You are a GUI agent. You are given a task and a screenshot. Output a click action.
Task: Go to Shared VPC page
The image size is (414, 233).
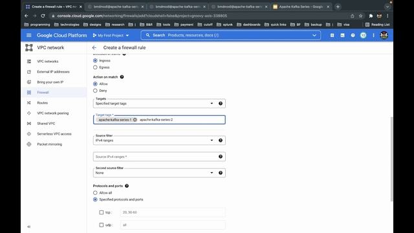click(46, 124)
